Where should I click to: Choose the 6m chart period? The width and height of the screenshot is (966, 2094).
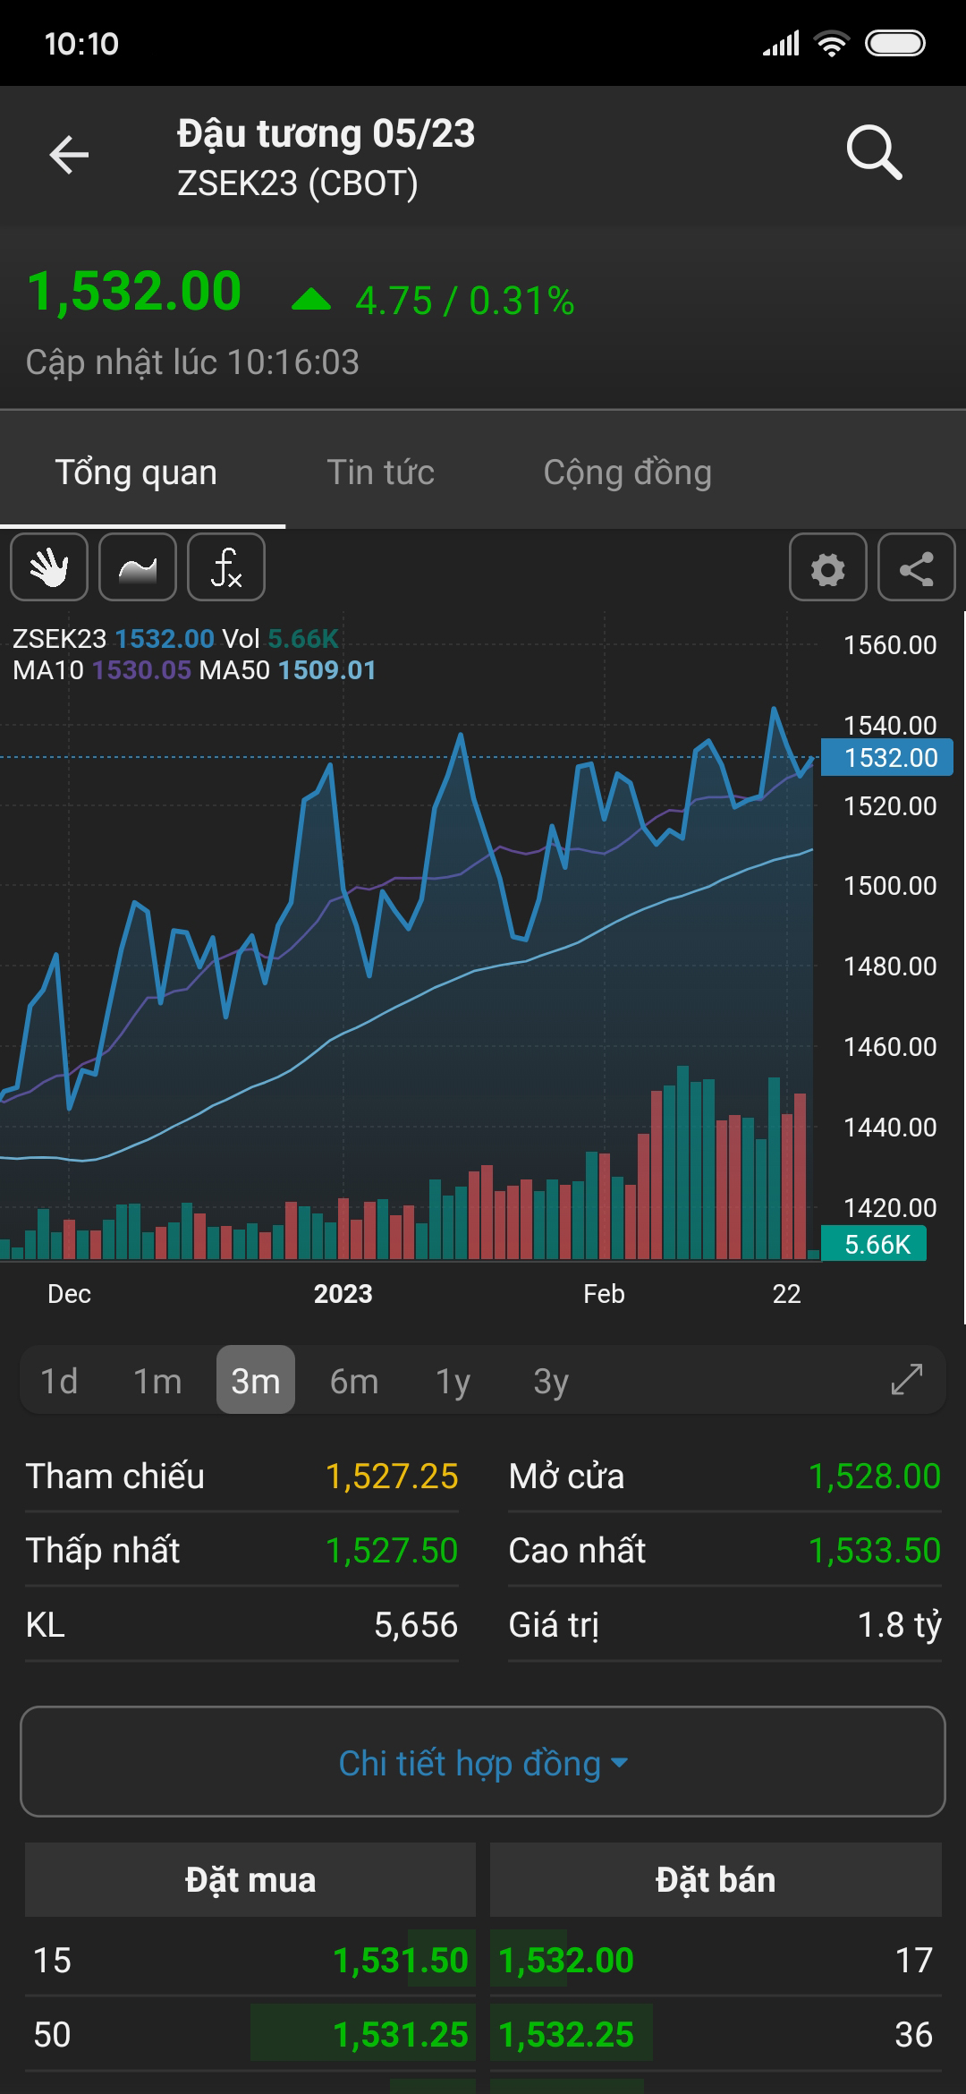tap(354, 1381)
